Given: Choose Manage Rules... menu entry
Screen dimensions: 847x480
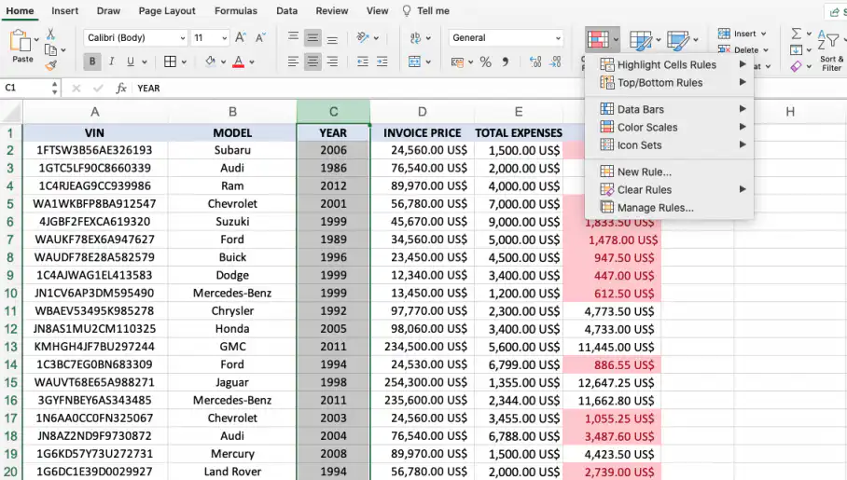Looking at the screenshot, I should (669, 207).
